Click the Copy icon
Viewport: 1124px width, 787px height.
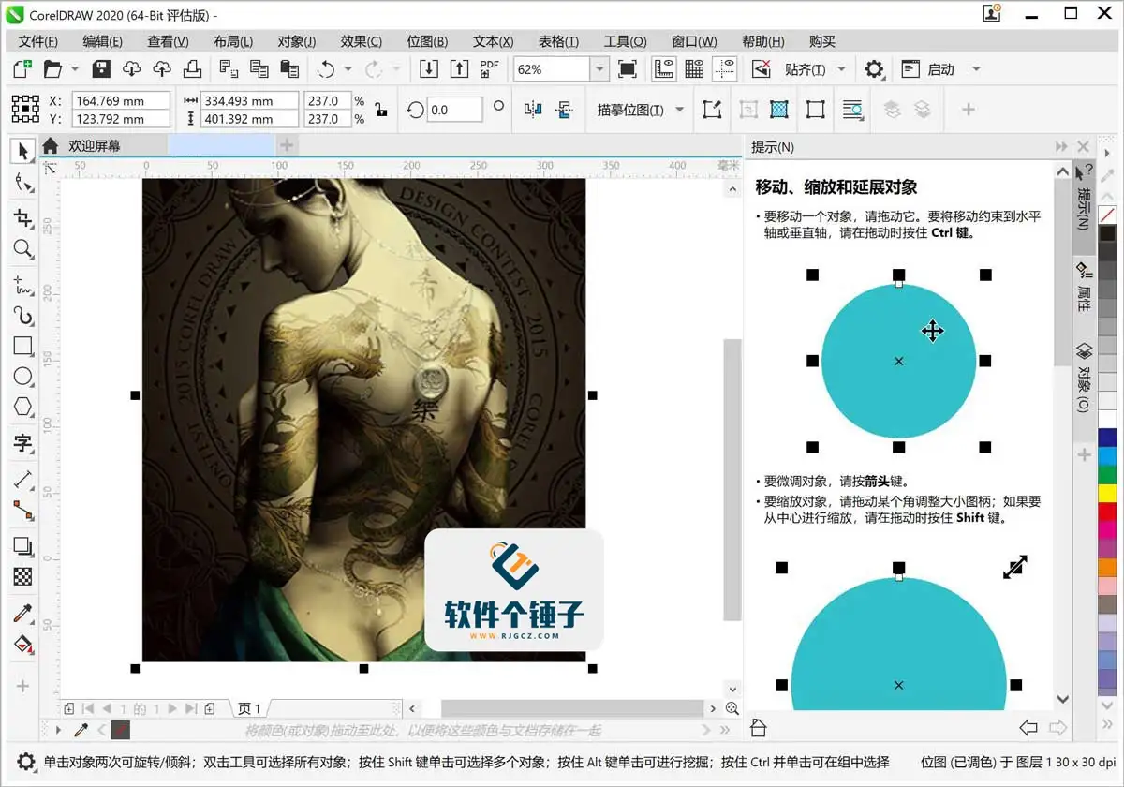(259, 69)
